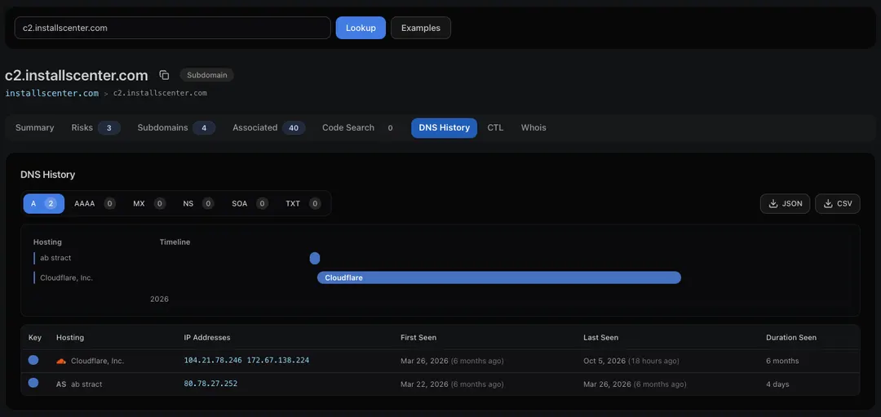The height and width of the screenshot is (417, 881).
Task: Follow the installscenter.com breadcrumb link
Action: point(51,93)
